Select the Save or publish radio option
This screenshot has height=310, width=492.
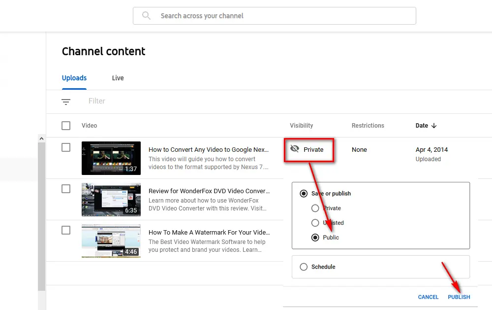[304, 193]
